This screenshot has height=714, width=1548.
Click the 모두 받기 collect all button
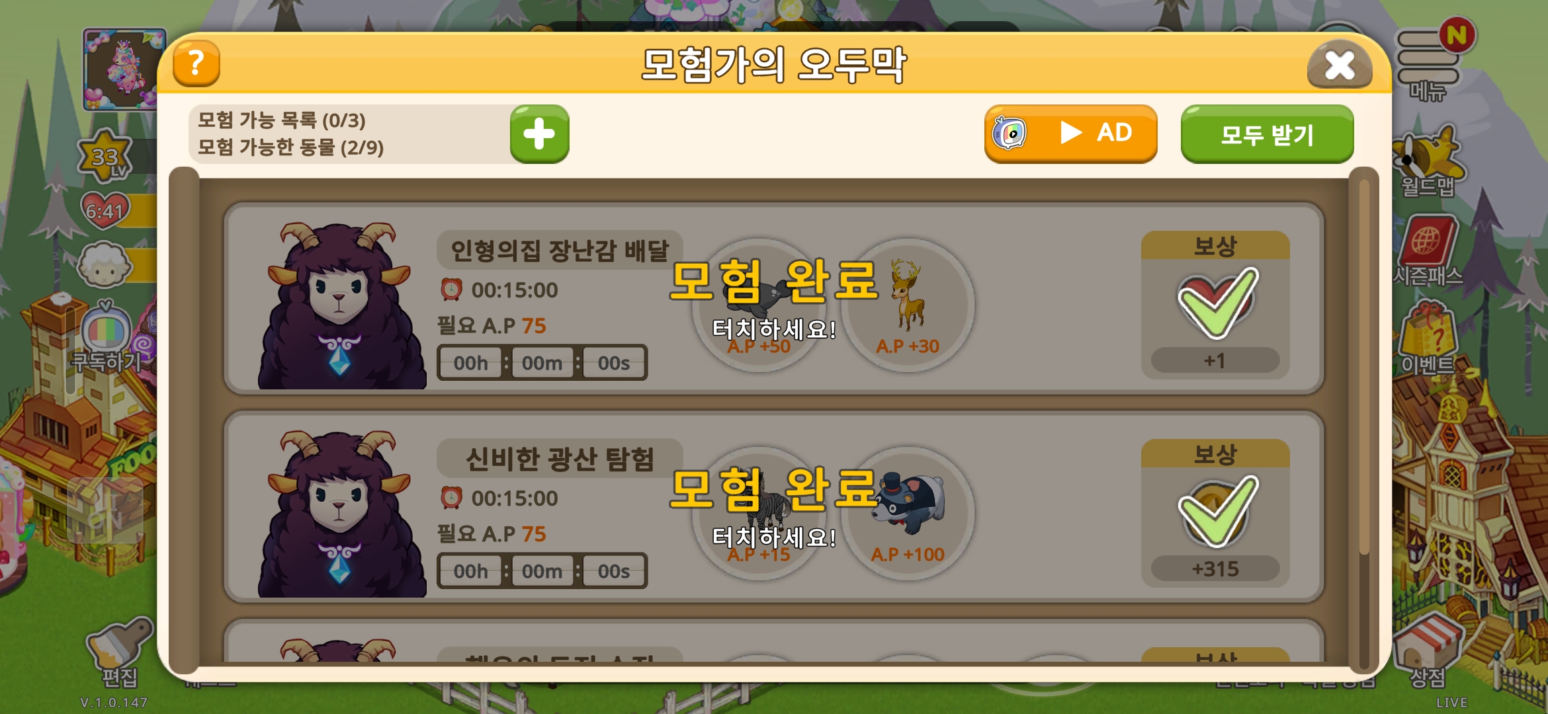(x=1267, y=134)
